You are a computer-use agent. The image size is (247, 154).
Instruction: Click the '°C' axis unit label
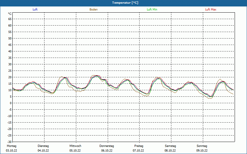pos(10,14)
